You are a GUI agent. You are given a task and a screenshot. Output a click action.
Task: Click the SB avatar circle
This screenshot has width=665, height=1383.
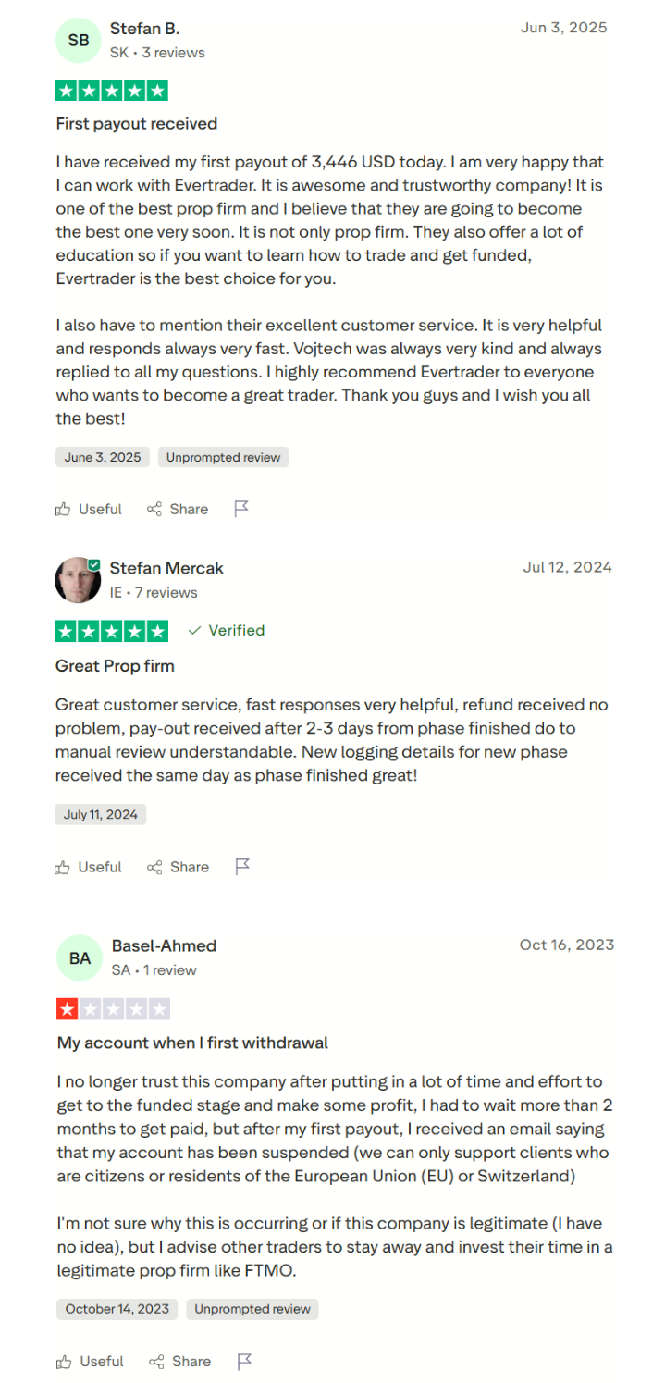coord(79,40)
